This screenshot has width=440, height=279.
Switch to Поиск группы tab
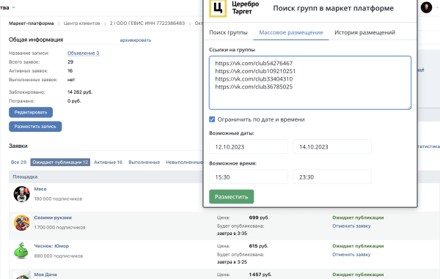(228, 32)
